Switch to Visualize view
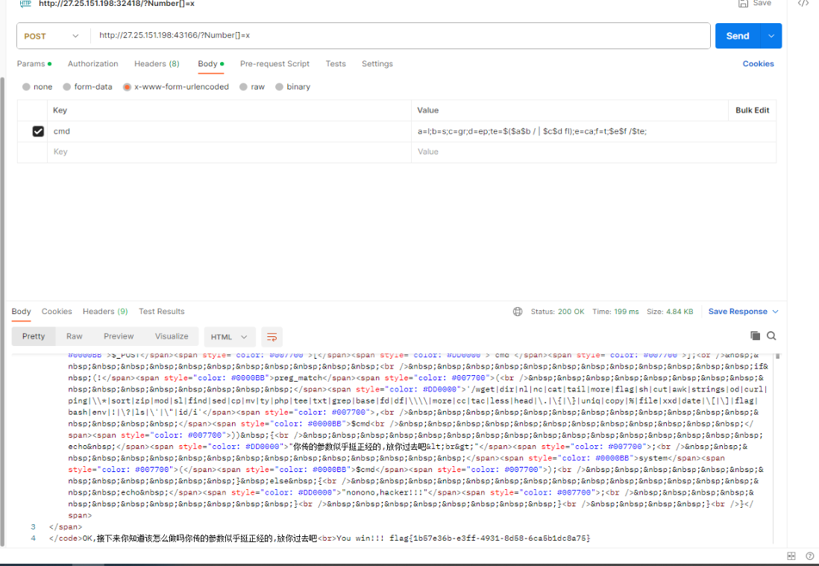Image resolution: width=819 pixels, height=566 pixels. click(172, 336)
